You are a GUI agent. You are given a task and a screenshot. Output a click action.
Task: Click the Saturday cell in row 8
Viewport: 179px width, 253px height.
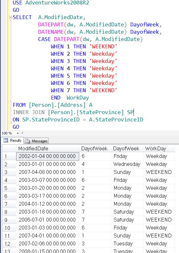127,212
